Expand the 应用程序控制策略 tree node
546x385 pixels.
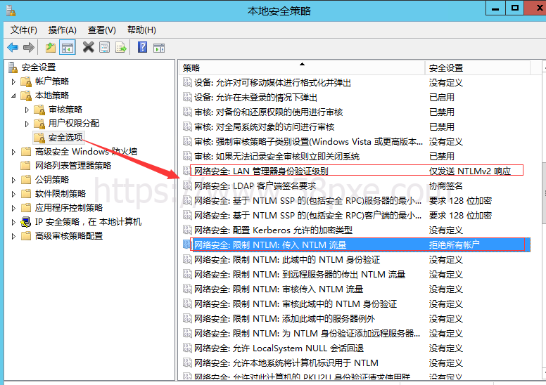[x=13, y=209]
